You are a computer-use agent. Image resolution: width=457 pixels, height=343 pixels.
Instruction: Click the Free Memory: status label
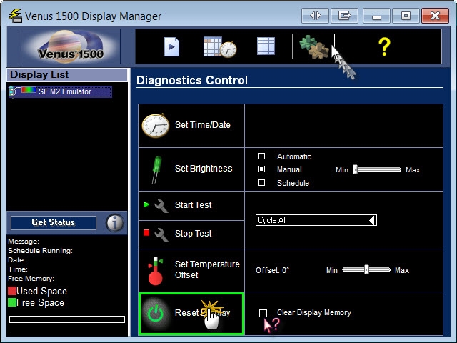31,279
